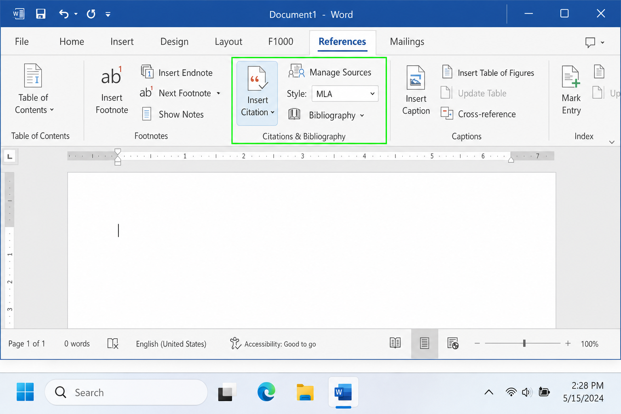621x414 pixels.
Task: Collapse the ribbon with the chevron
Action: [x=612, y=142]
